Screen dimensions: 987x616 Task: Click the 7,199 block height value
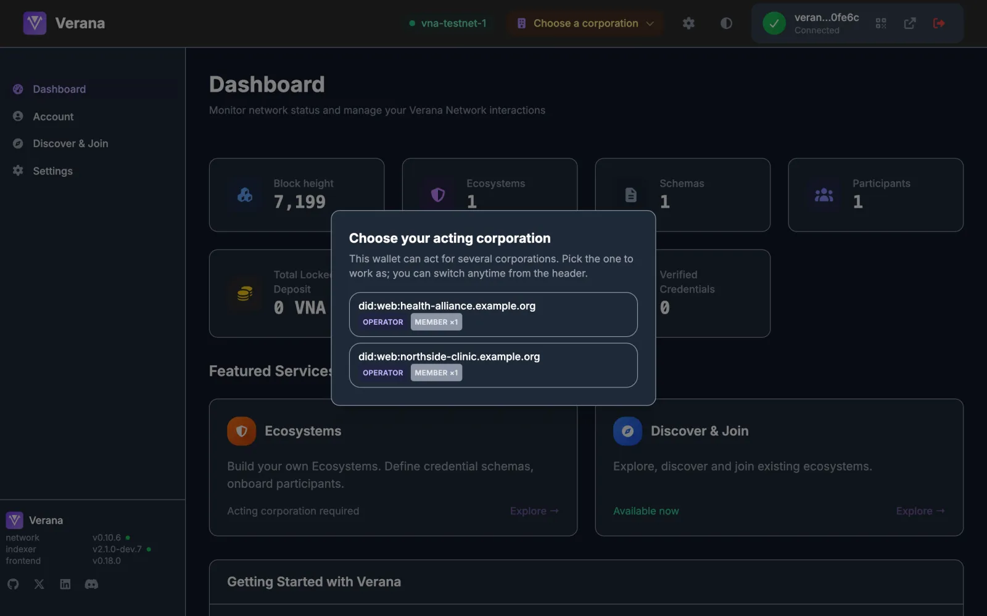(x=300, y=202)
